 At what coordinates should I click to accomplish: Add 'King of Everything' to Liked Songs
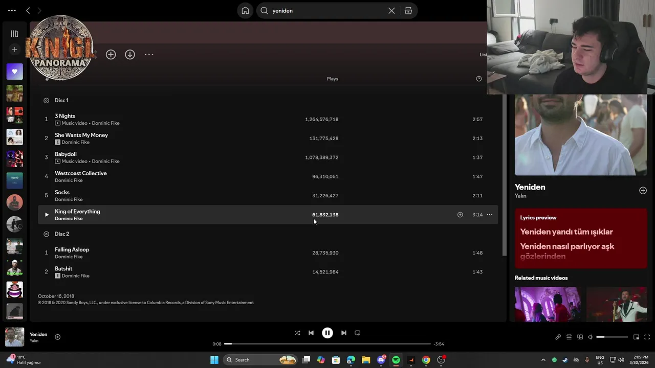[x=460, y=215]
